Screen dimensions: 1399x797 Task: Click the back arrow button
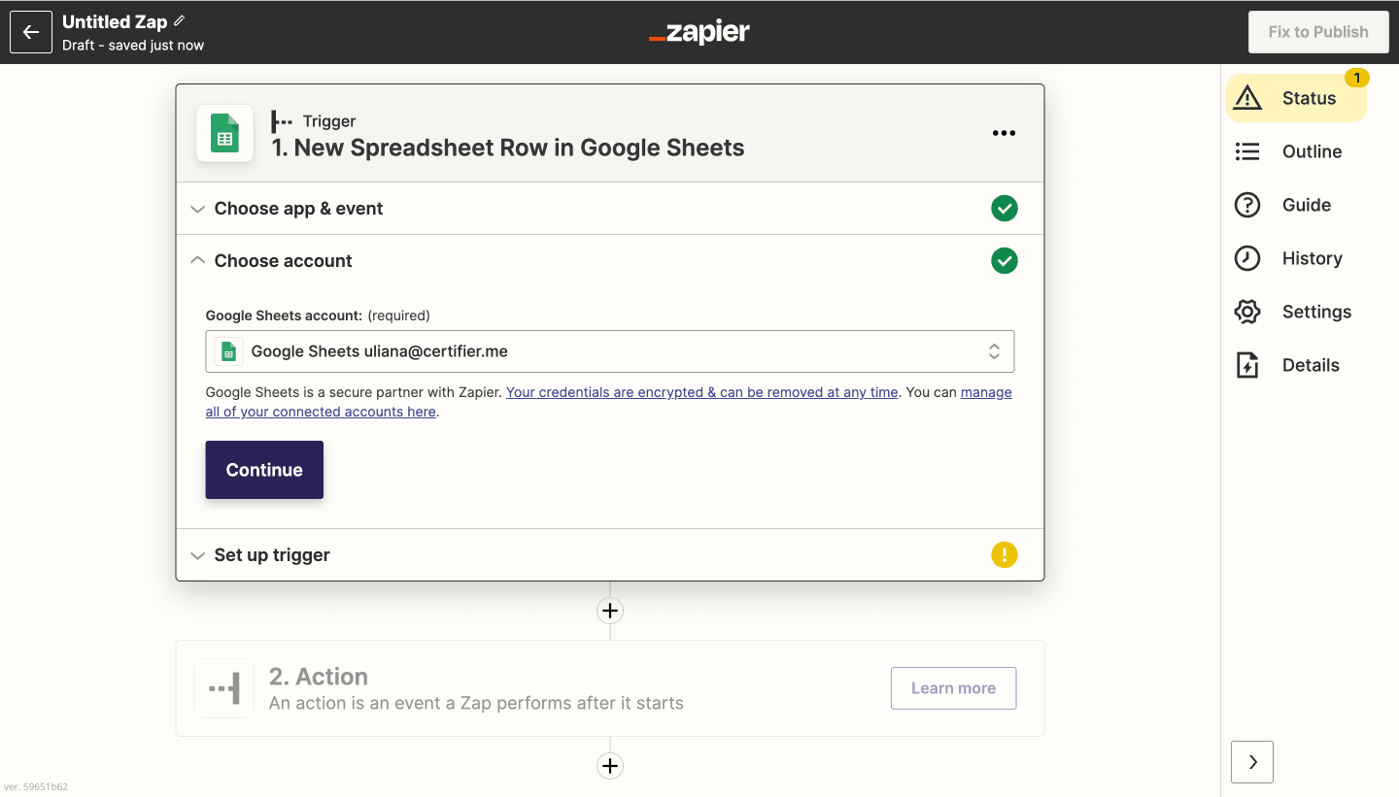tap(31, 32)
